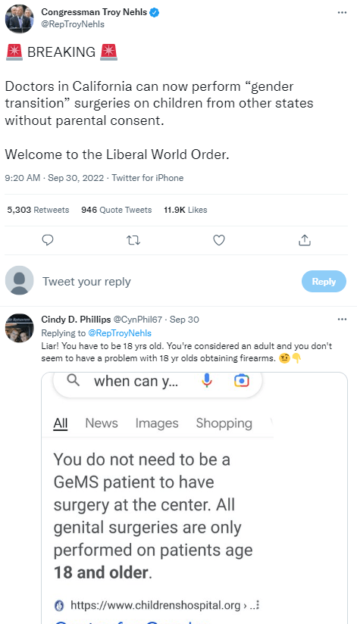View the 5,303 Retweets list
This screenshot has height=624, width=357.
click(x=38, y=210)
